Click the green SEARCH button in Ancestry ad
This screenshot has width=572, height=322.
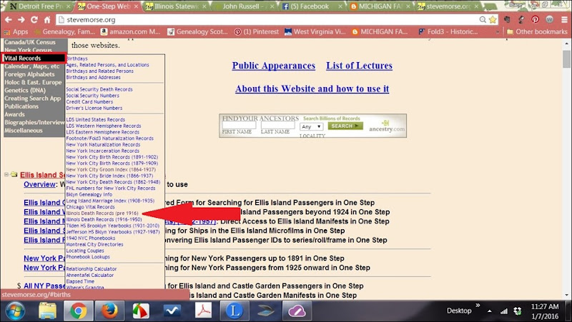345,126
